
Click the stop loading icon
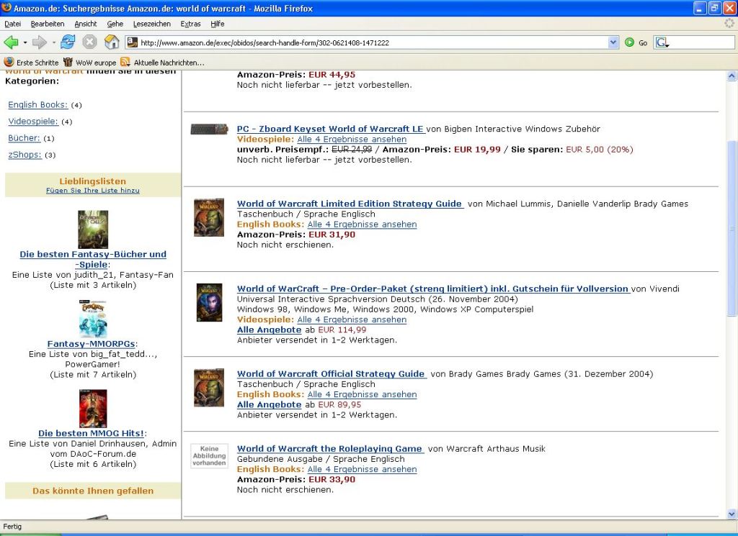pyautogui.click(x=89, y=42)
